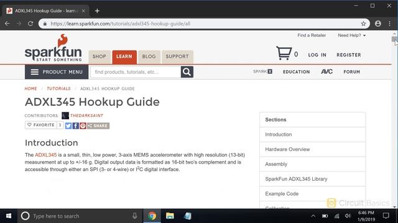The width and height of the screenshot is (398, 223).
Task: Click Find a Retailer link
Action: click(x=312, y=35)
